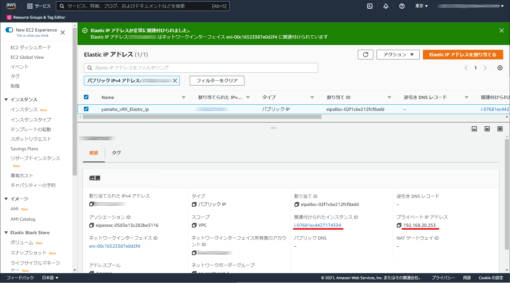Open EC2 ダッシュボード in sidebar
510x283 pixels.
(31, 48)
